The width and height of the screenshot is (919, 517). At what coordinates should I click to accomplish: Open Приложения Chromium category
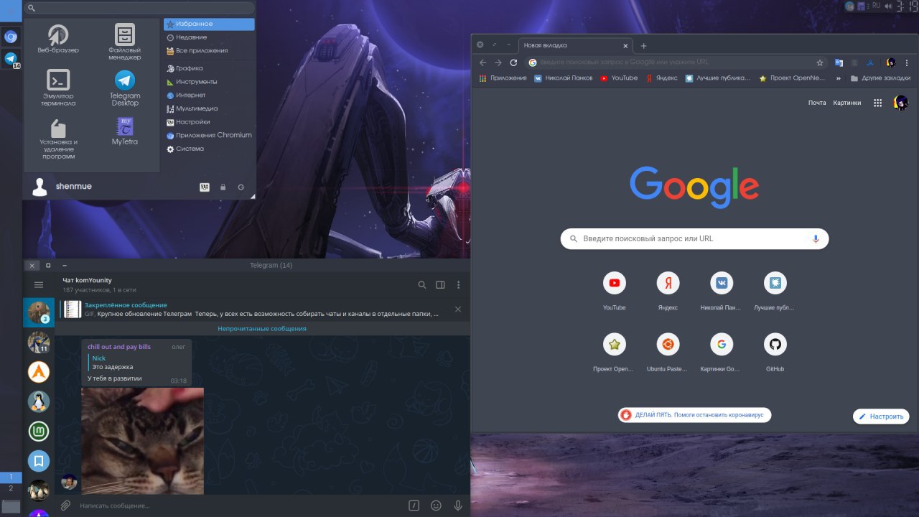point(209,135)
